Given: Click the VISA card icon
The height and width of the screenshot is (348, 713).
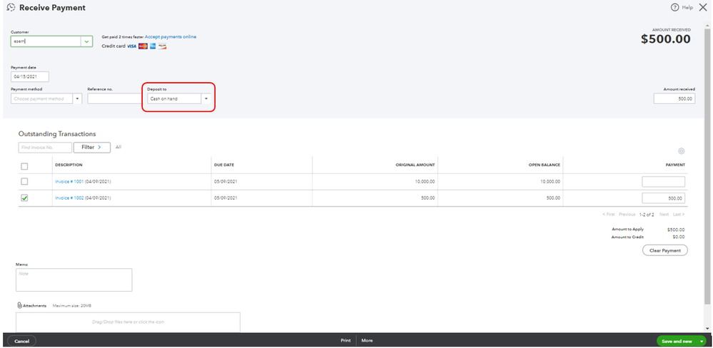Looking at the screenshot, I should 132,46.
